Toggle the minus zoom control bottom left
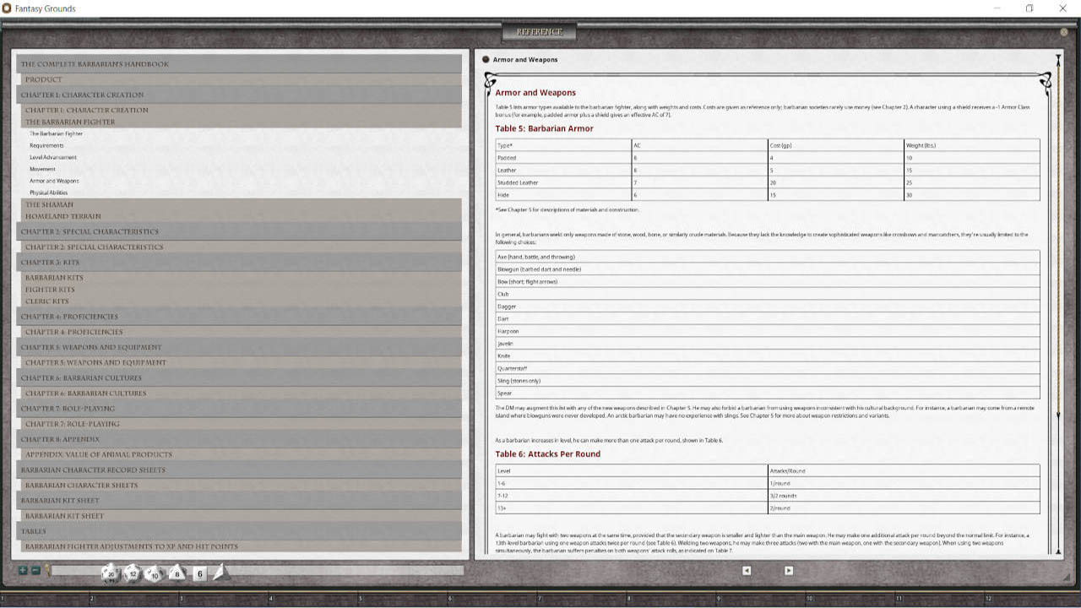Screen dimensions: 1081x608 pyautogui.click(x=35, y=570)
